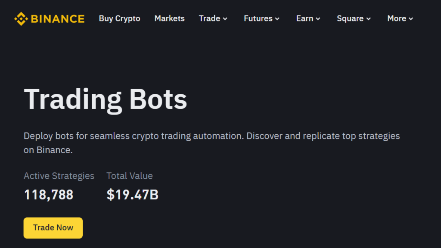Select the Active Strategies count 118,788

pyautogui.click(x=49, y=195)
